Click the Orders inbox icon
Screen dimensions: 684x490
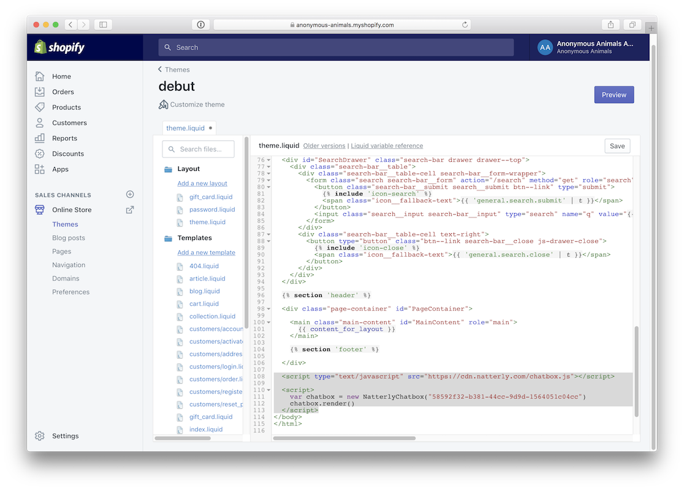pyautogui.click(x=40, y=91)
